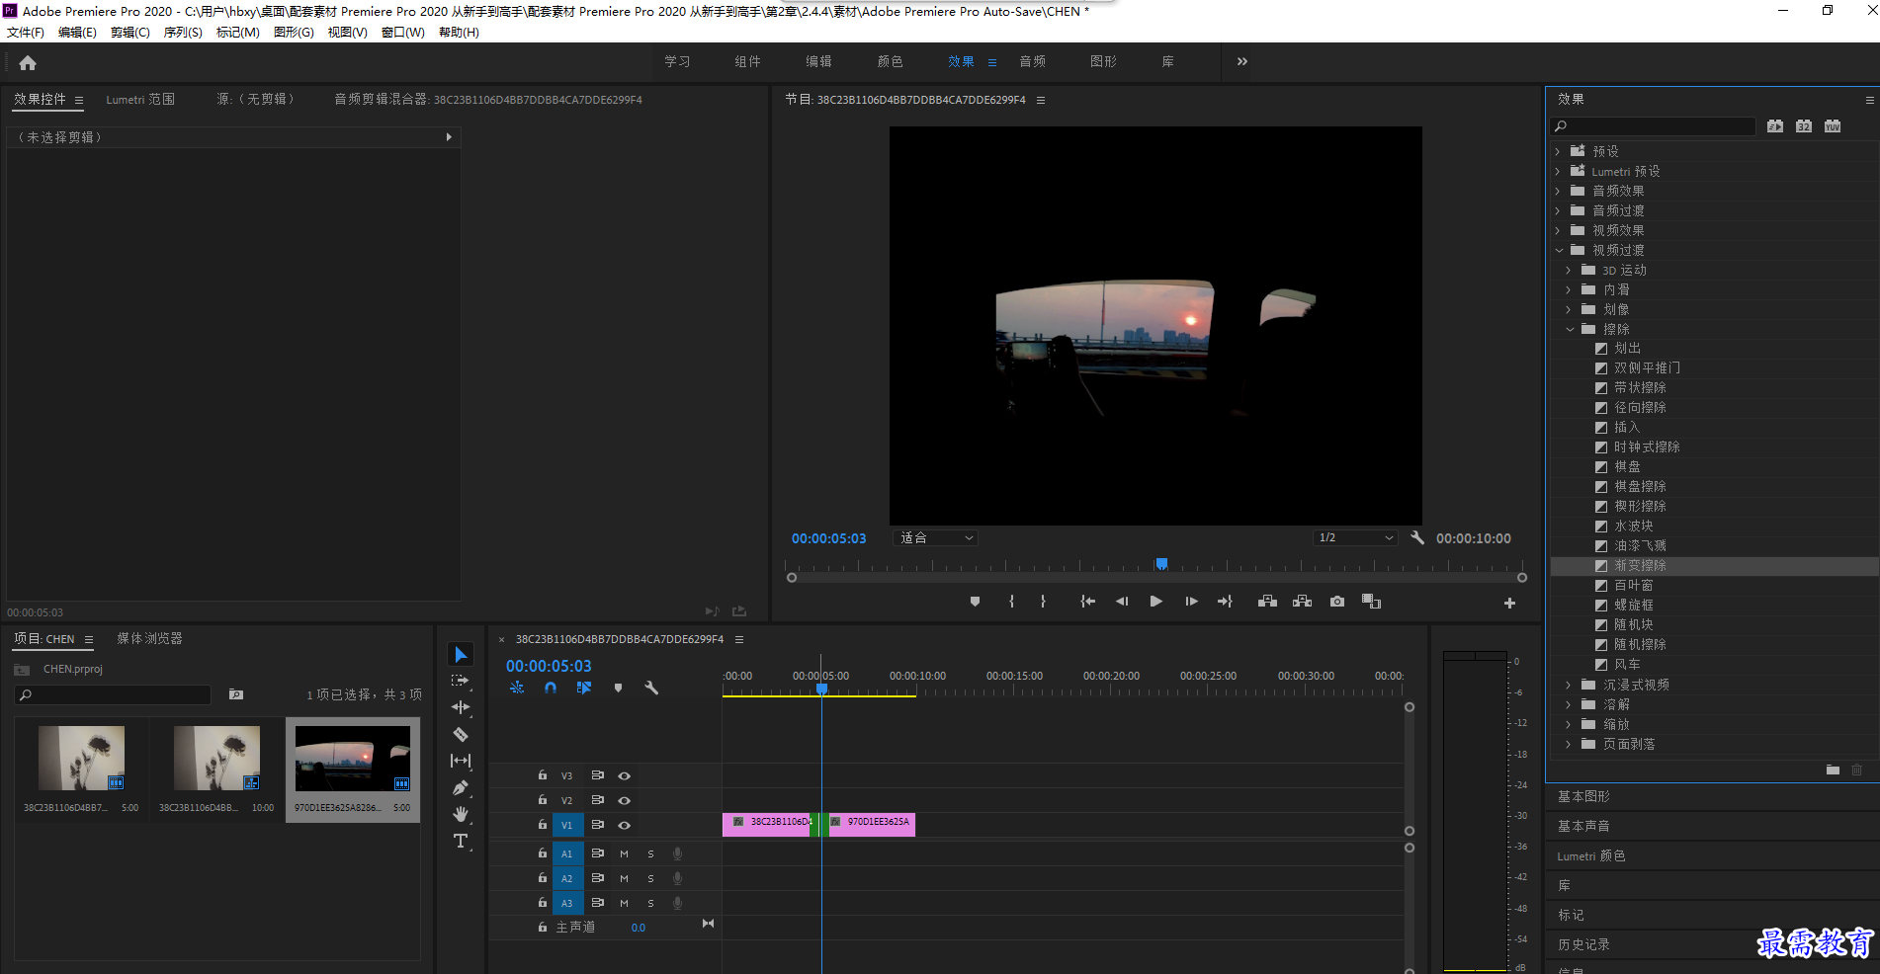Expand the 预设 folder
This screenshot has height=974, width=1880.
tap(1558, 151)
